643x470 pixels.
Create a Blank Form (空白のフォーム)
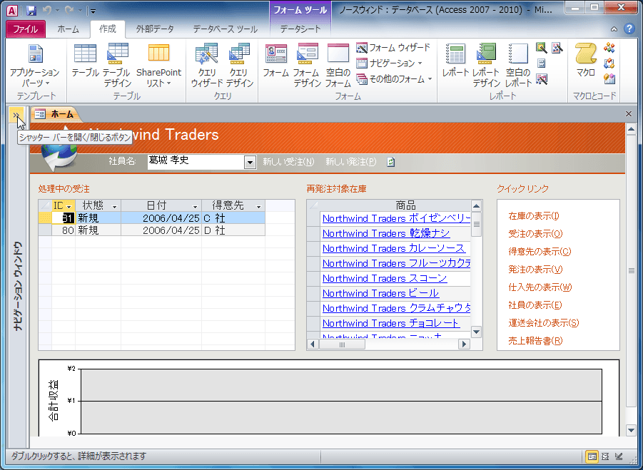338,65
